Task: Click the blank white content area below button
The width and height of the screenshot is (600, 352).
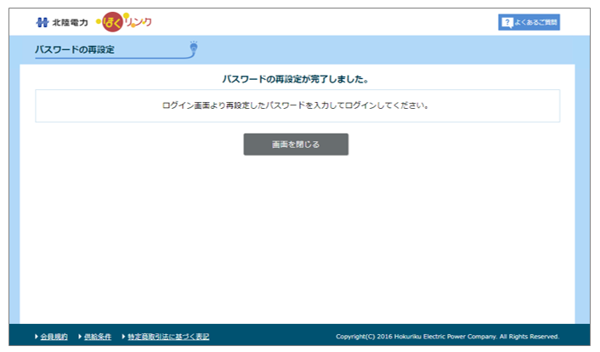Action: tap(297, 238)
